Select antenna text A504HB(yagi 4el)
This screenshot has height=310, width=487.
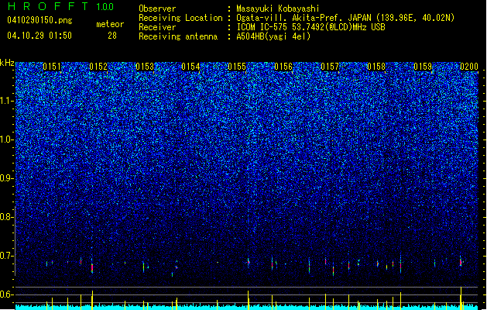pos(273,36)
